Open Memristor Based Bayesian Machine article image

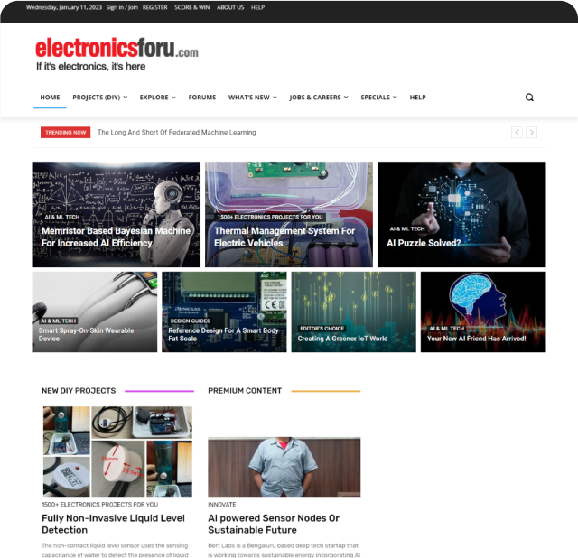pyautogui.click(x=117, y=215)
